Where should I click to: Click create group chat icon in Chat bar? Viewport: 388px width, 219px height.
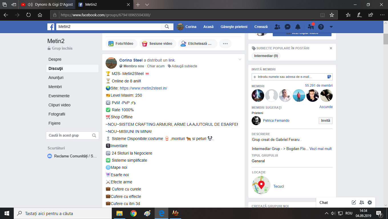(x=362, y=202)
